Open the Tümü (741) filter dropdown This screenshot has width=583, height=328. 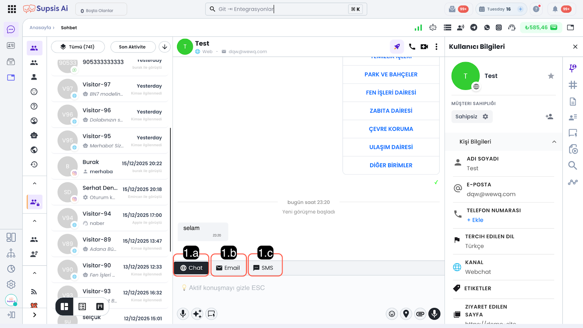pyautogui.click(x=78, y=47)
